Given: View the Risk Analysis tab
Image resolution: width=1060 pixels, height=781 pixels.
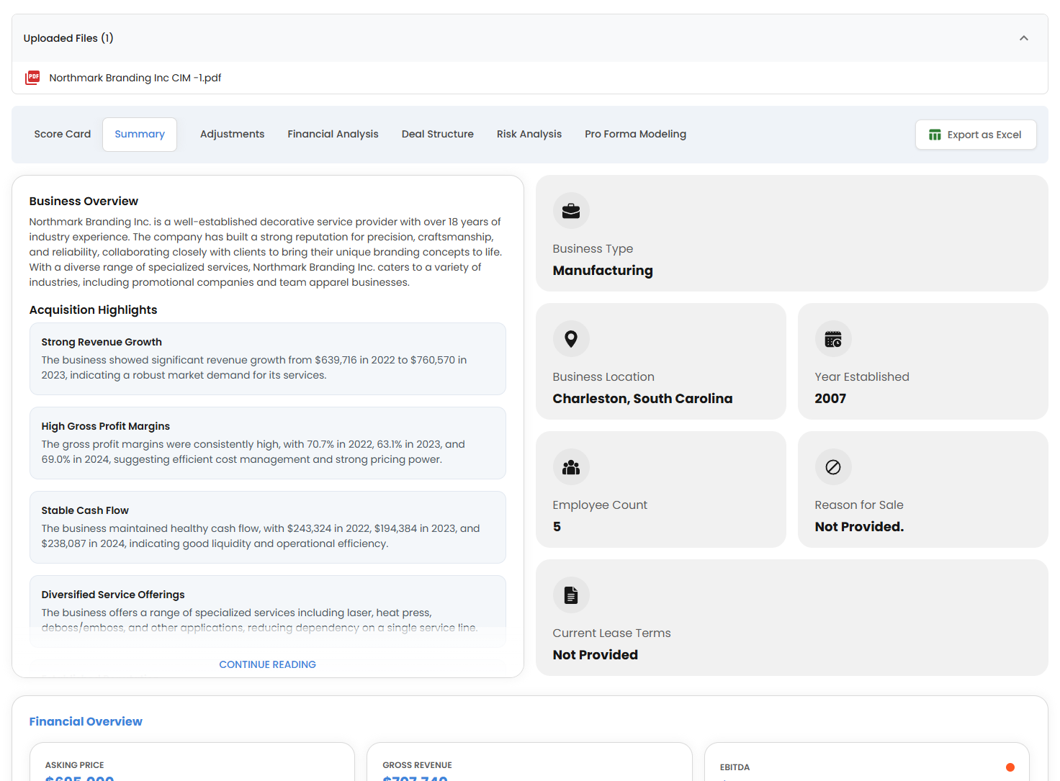Looking at the screenshot, I should (529, 134).
